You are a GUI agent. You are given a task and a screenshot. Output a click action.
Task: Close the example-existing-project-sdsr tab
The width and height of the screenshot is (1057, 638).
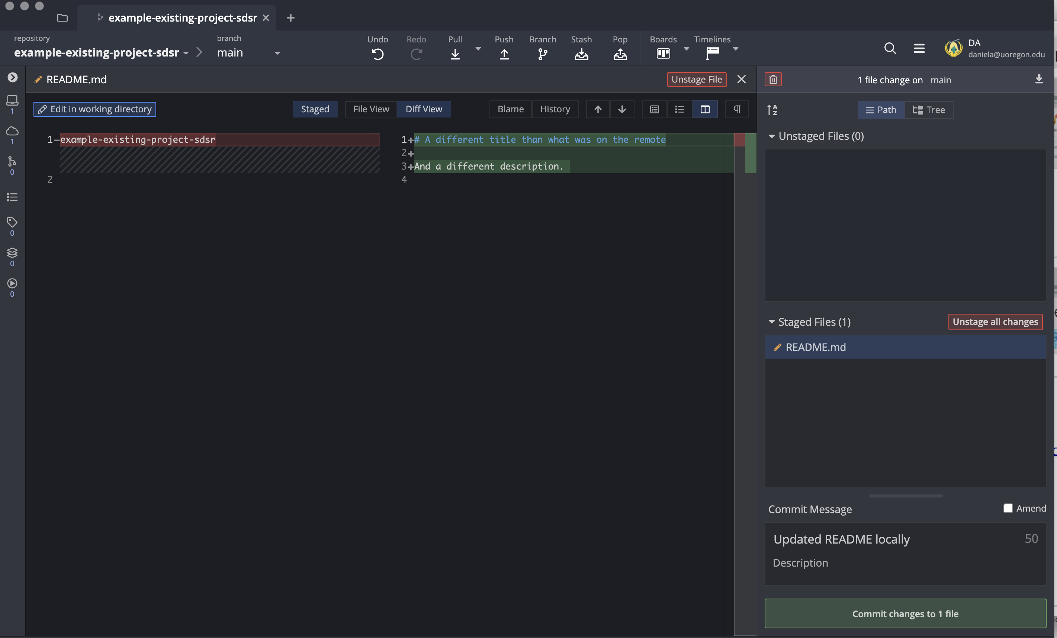(x=266, y=17)
